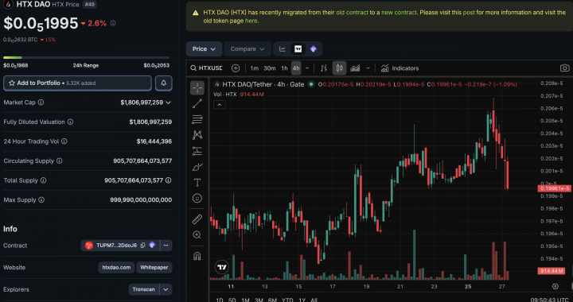Add a symbol with plus icon
This screenshot has height=302, width=573.
coord(236,68)
